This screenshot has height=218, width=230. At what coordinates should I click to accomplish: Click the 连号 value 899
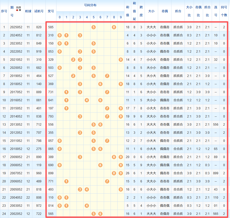tap(216, 173)
